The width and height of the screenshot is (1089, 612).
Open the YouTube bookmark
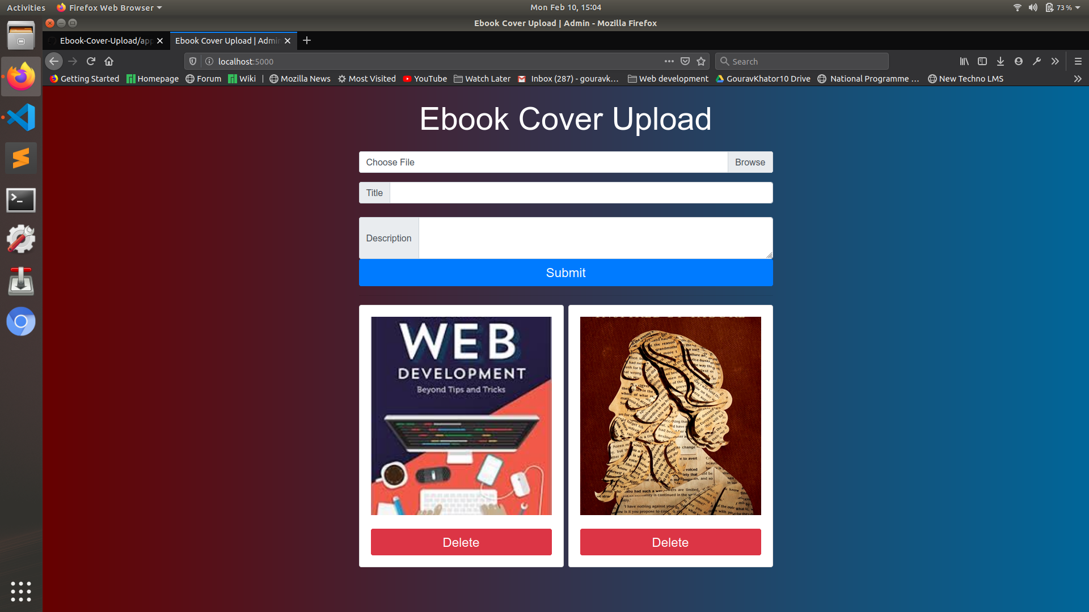point(424,79)
